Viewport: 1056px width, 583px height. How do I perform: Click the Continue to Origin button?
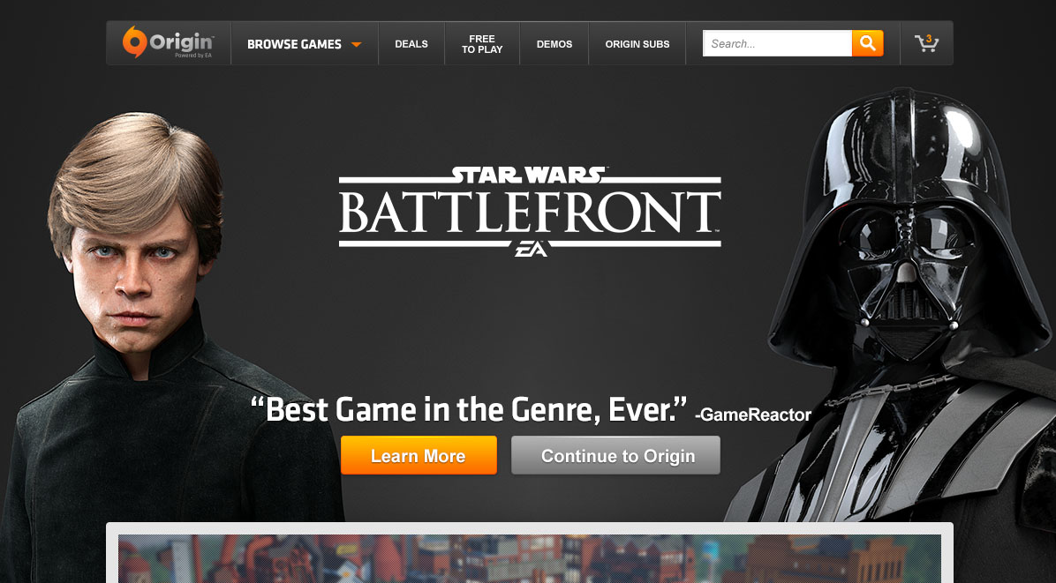tap(615, 455)
